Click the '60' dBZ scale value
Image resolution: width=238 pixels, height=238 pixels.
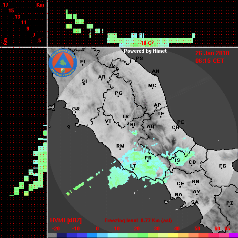[x=217, y=228]
